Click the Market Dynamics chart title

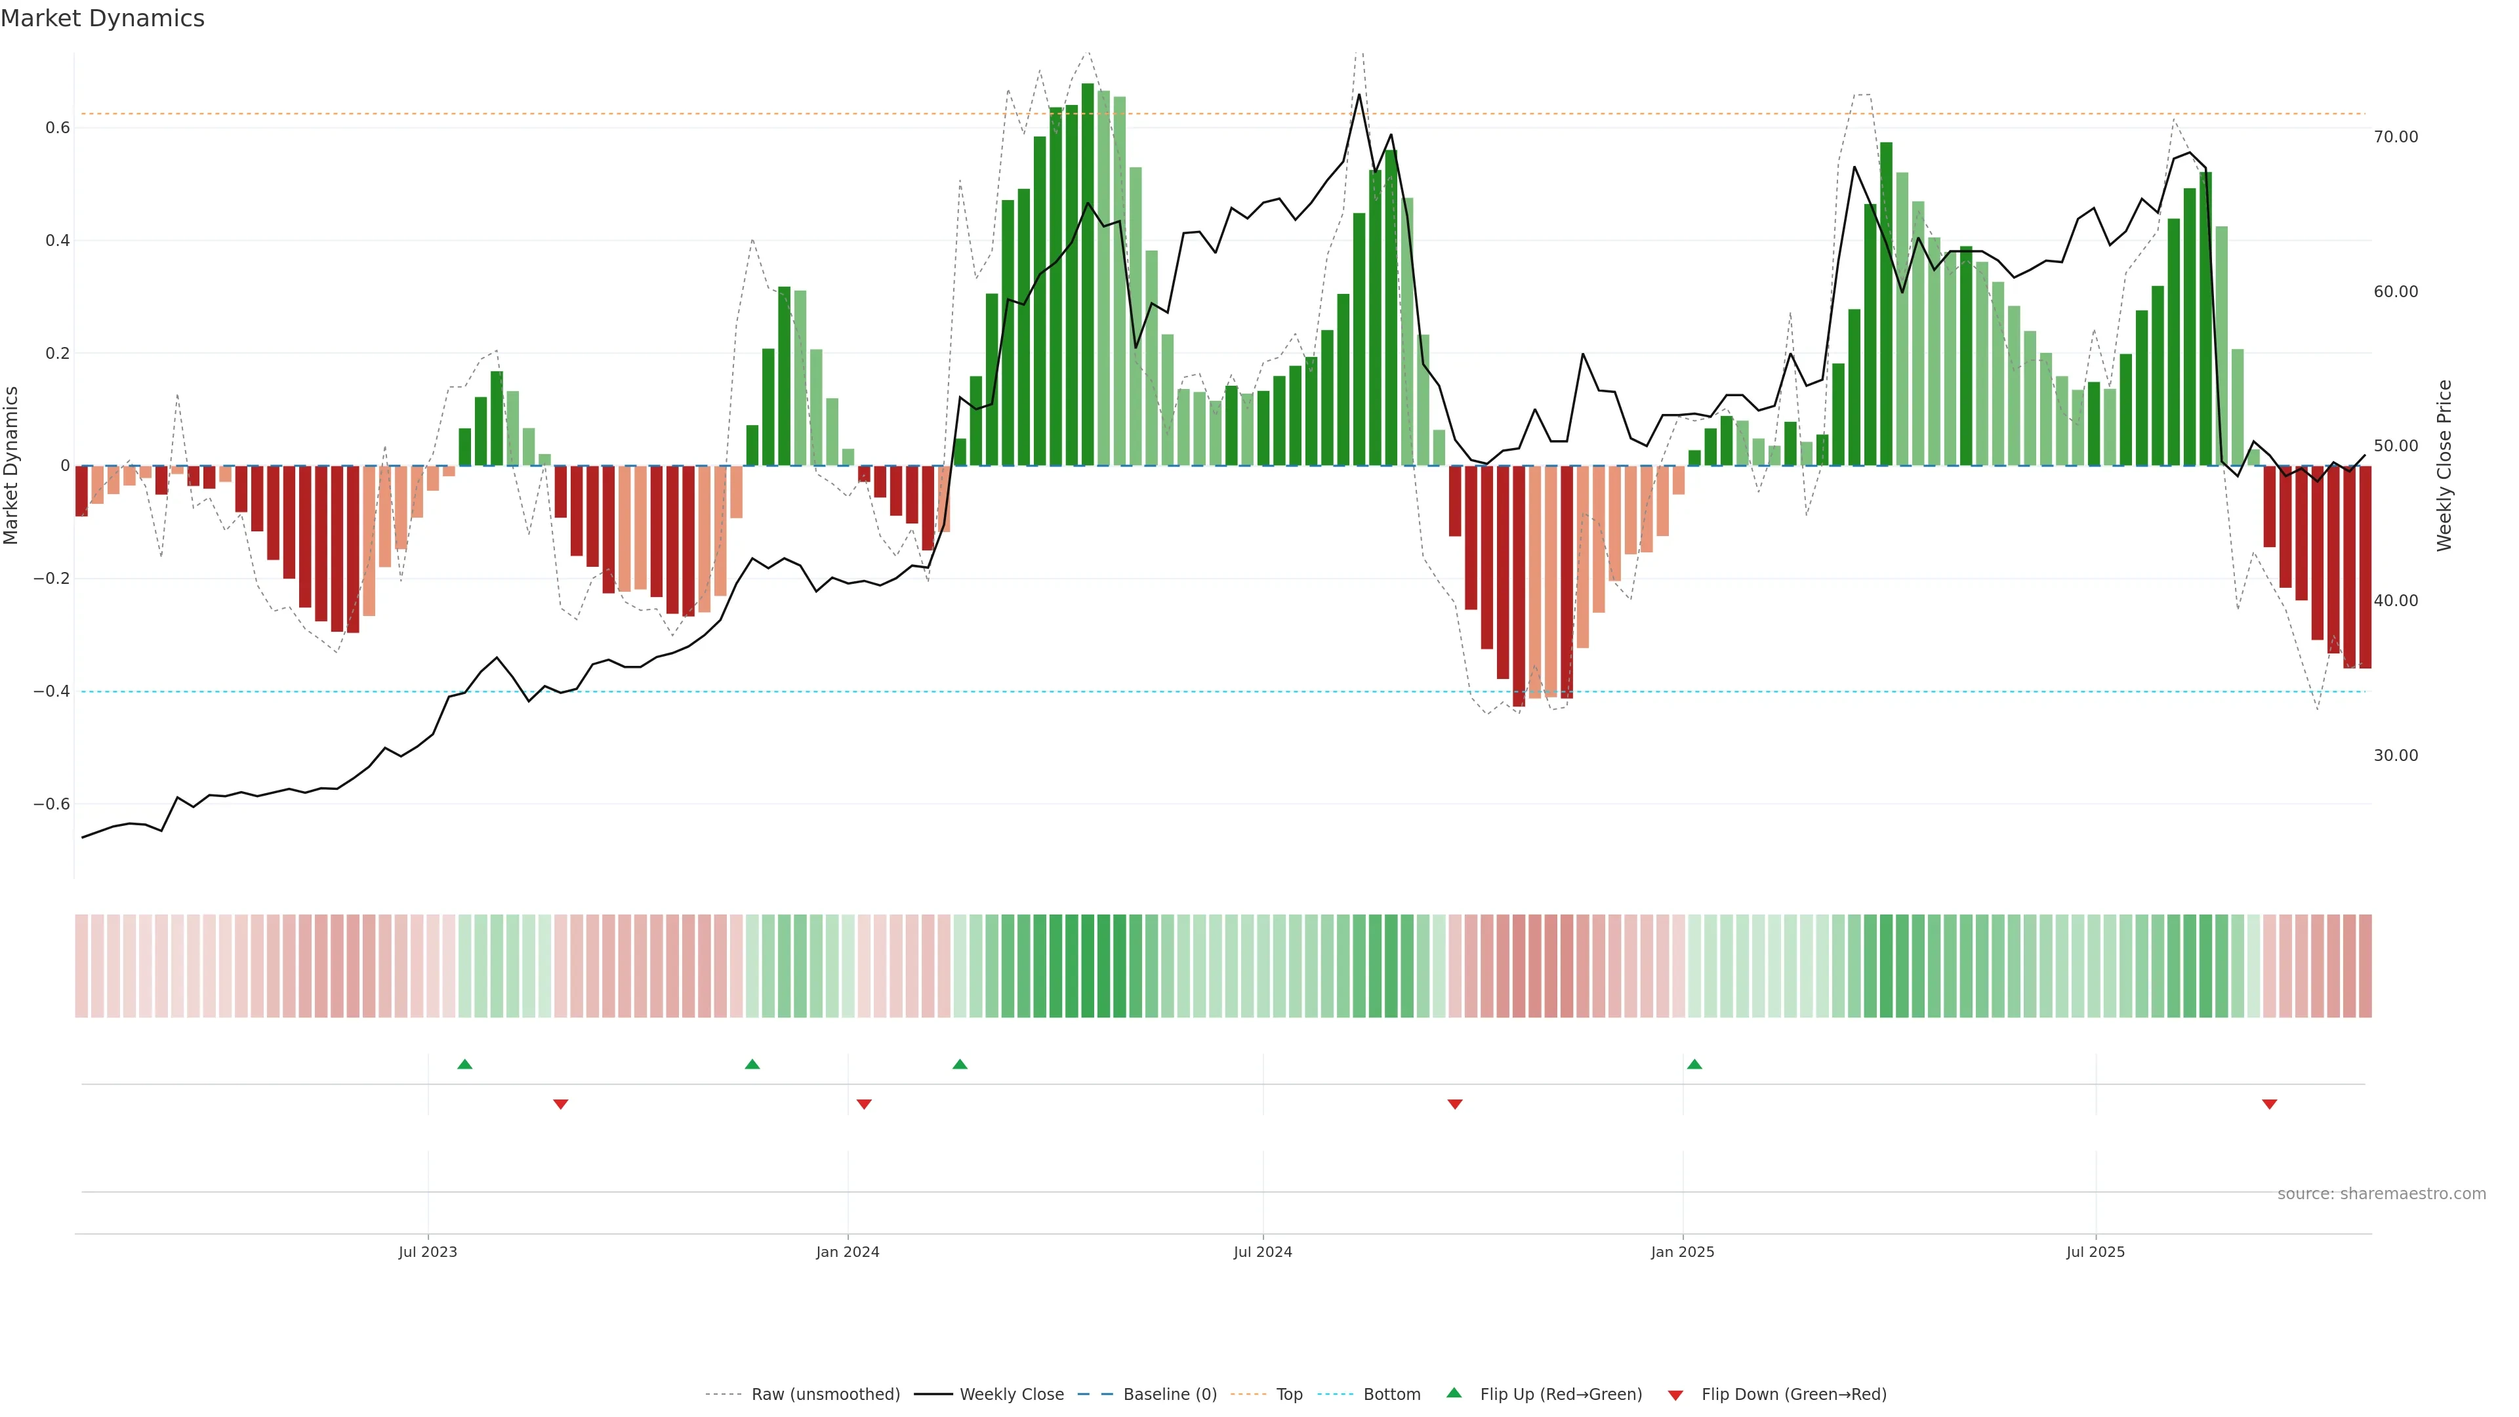tap(103, 18)
